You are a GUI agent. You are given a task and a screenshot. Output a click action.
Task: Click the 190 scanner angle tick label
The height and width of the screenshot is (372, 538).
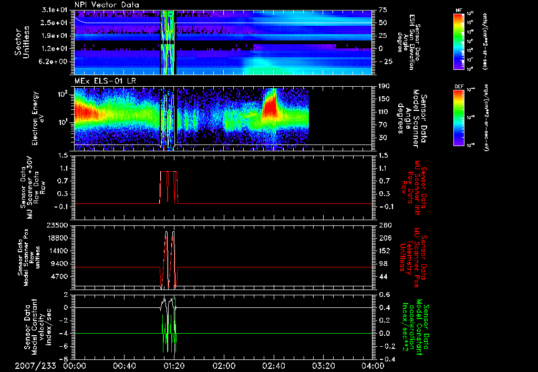click(x=384, y=86)
